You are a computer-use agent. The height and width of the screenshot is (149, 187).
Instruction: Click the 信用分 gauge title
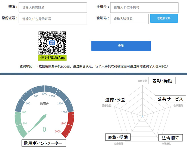coord(44,104)
